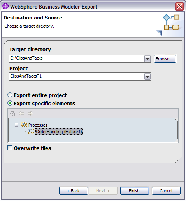Click the OrderHandling process icon

(31, 131)
